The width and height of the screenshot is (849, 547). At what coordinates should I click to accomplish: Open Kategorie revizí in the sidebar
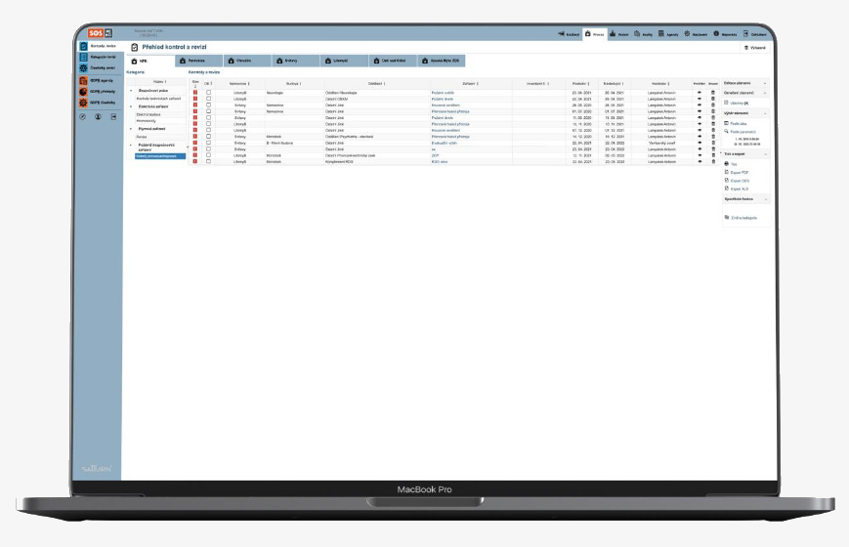tap(103, 57)
